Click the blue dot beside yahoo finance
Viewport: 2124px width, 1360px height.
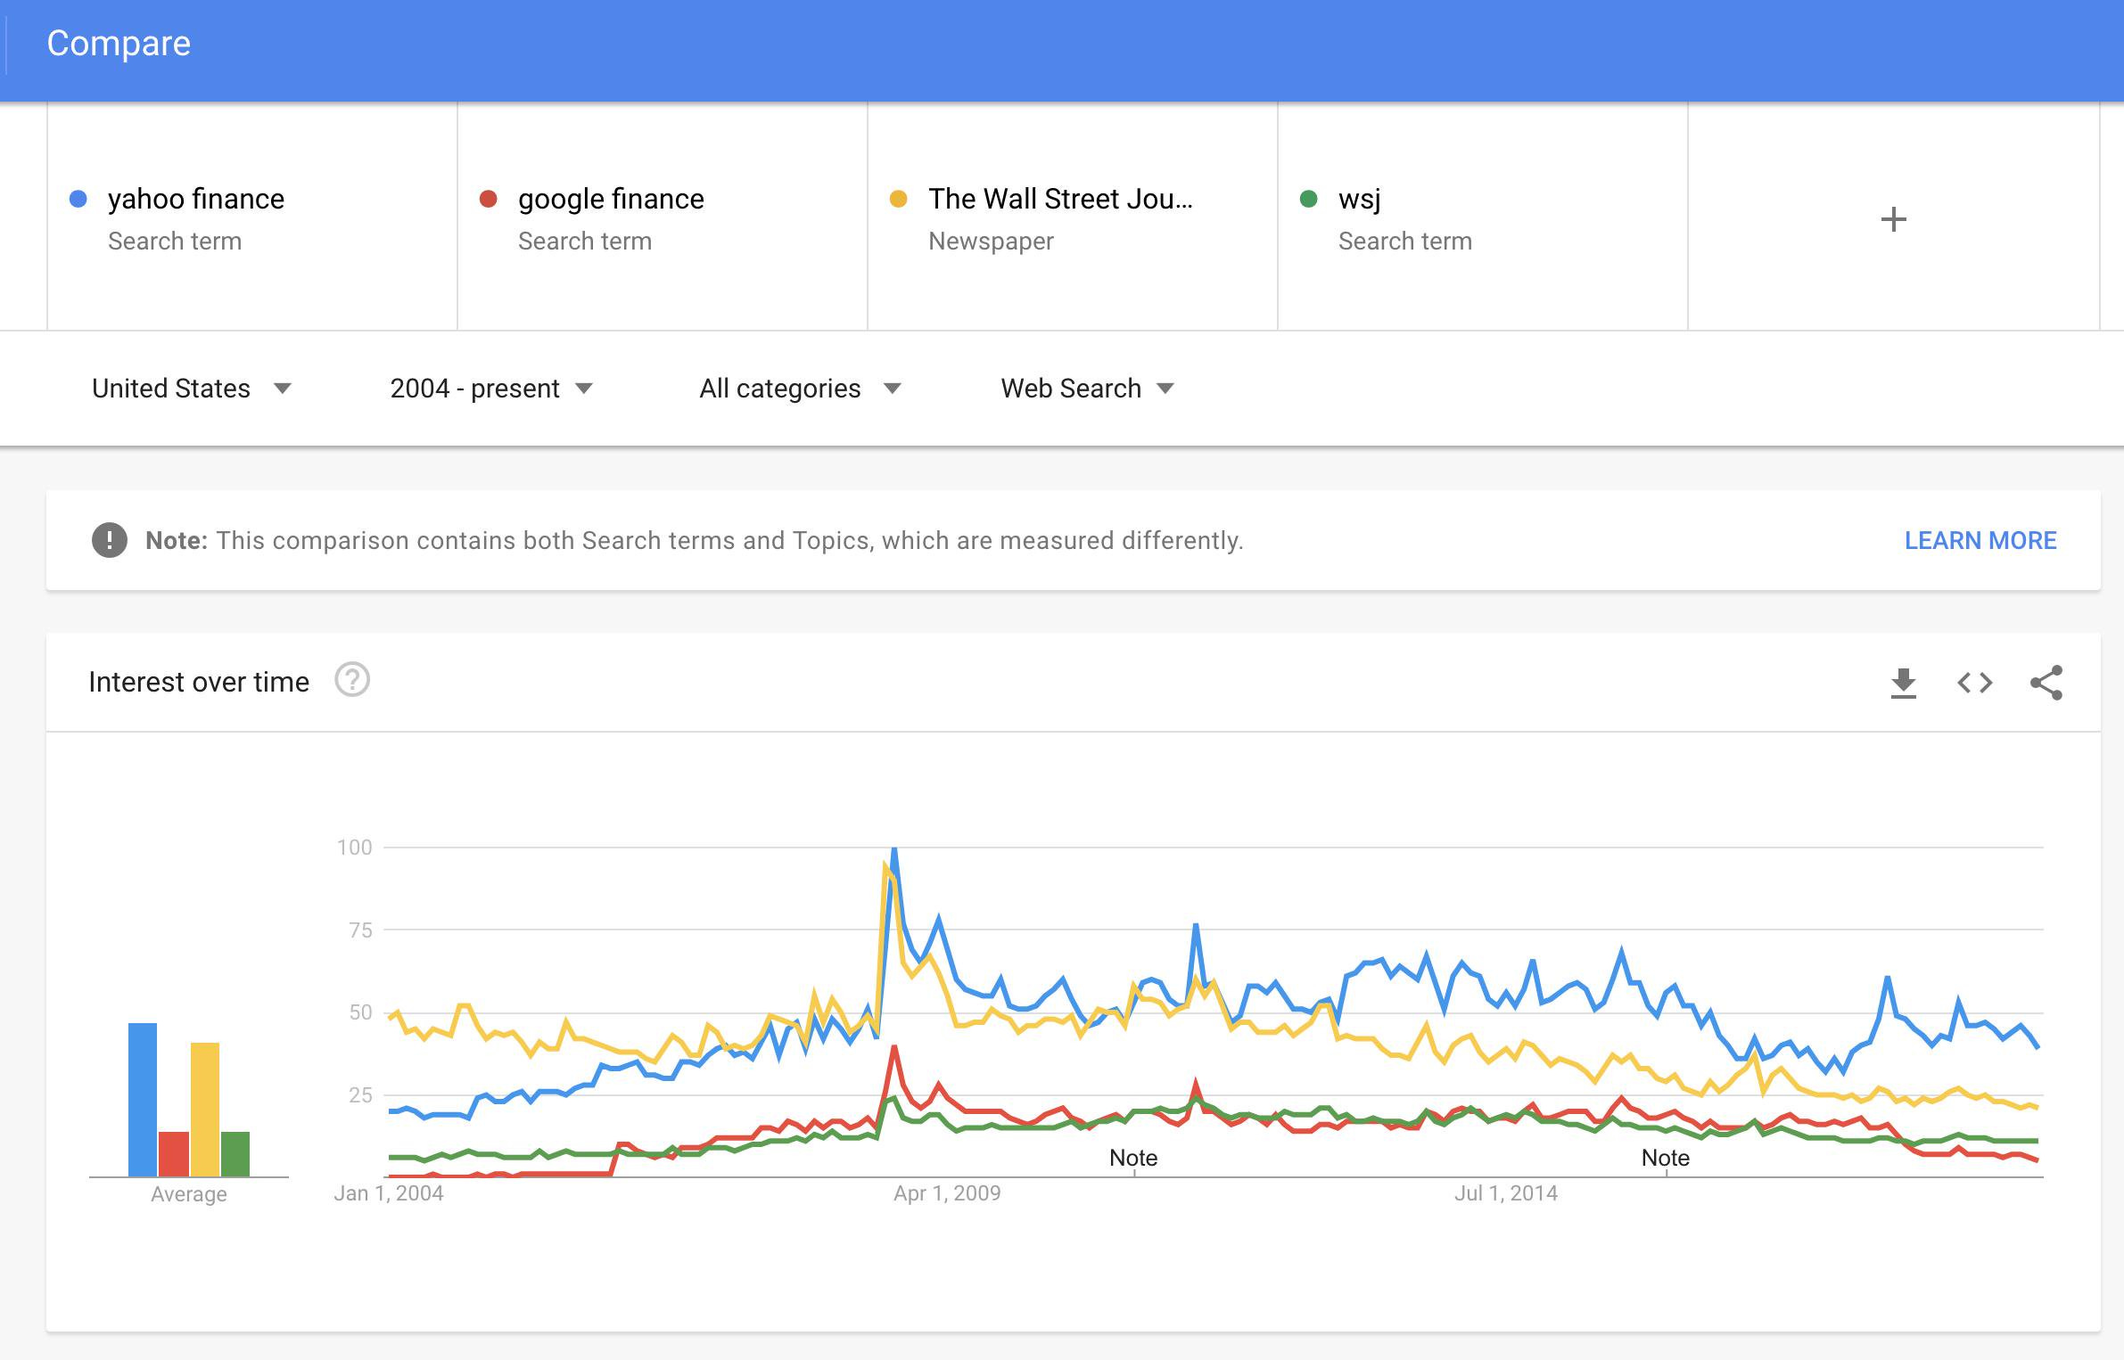click(78, 199)
